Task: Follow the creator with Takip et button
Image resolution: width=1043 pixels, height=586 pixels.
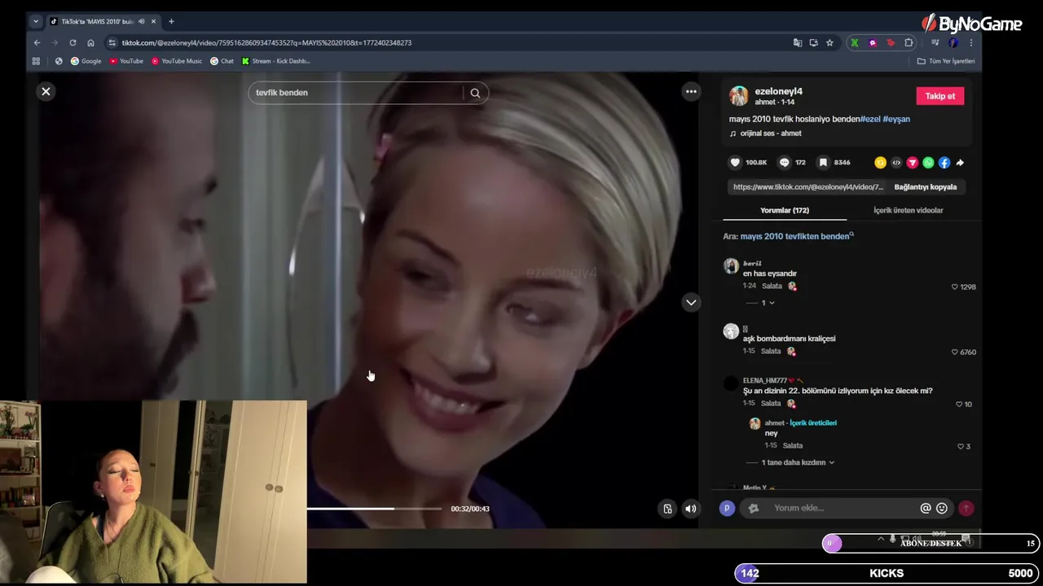Action: pos(940,96)
